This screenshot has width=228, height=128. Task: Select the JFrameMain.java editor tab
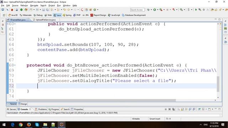click(x=18, y=20)
